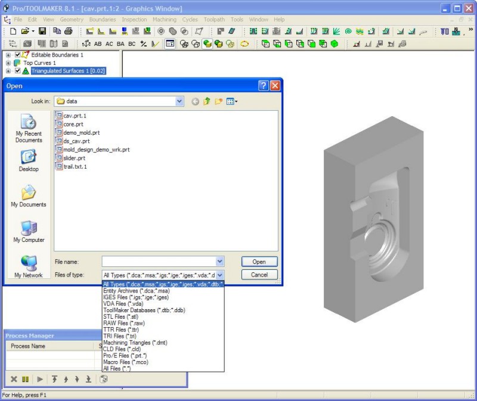Click the Process Name column header
The height and width of the screenshot is (401, 477).
tap(50, 346)
